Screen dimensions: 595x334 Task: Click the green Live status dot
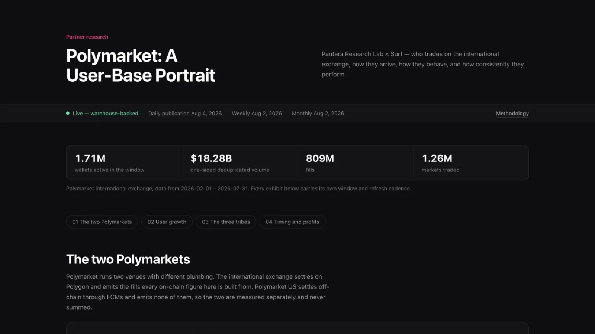click(68, 113)
